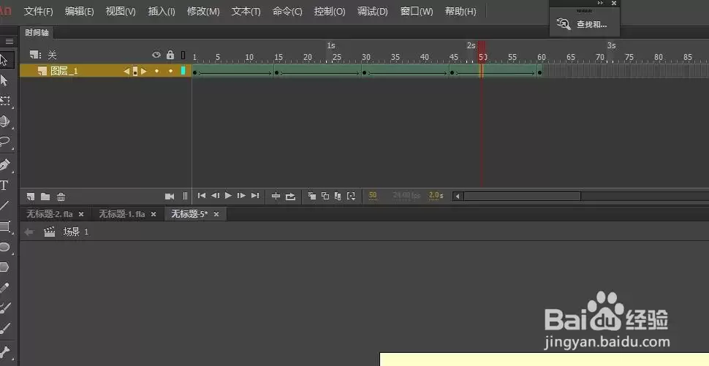Open the modify markers dropdown

pos(351,196)
